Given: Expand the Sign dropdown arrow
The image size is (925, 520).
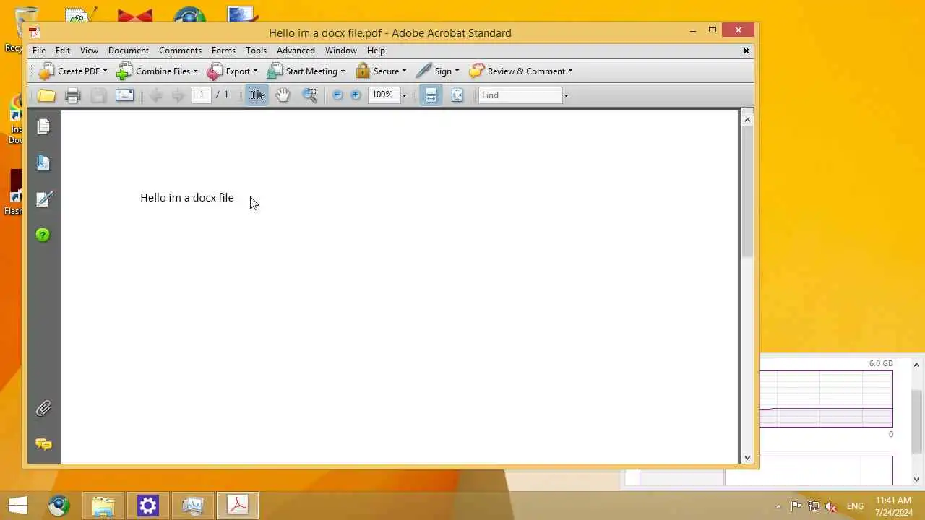Looking at the screenshot, I should pos(457,71).
